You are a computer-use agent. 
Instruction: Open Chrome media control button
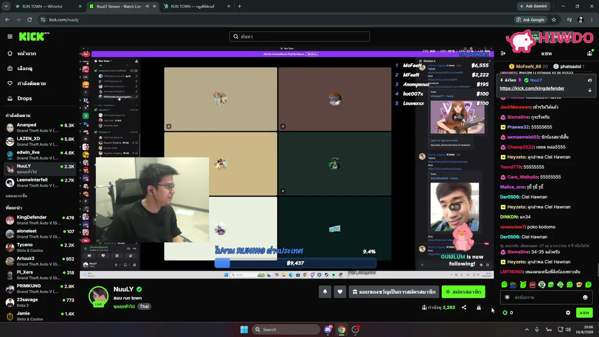[x=570, y=20]
